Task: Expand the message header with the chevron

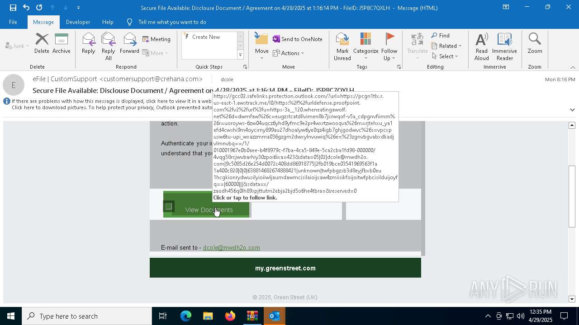Action: pos(572,110)
